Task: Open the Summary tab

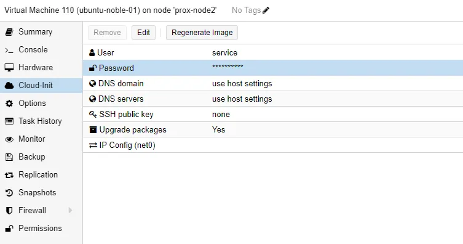Action: [x=41, y=32]
